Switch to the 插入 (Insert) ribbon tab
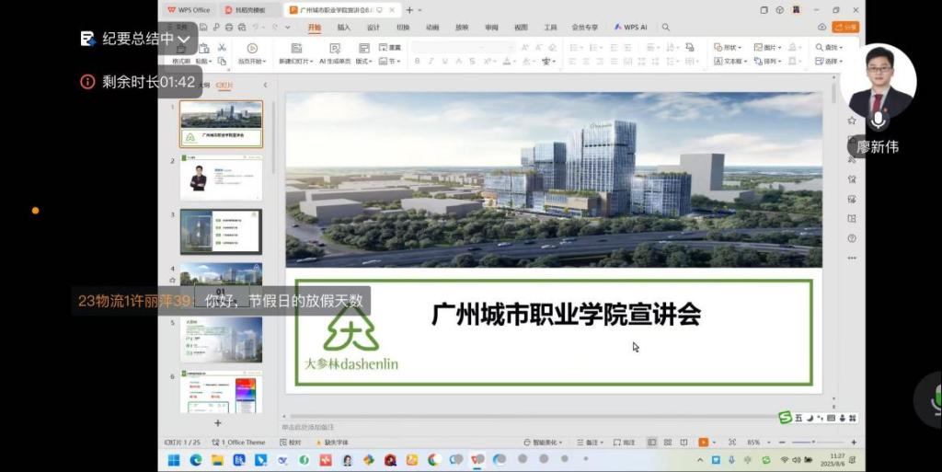942x472 pixels. click(x=344, y=28)
